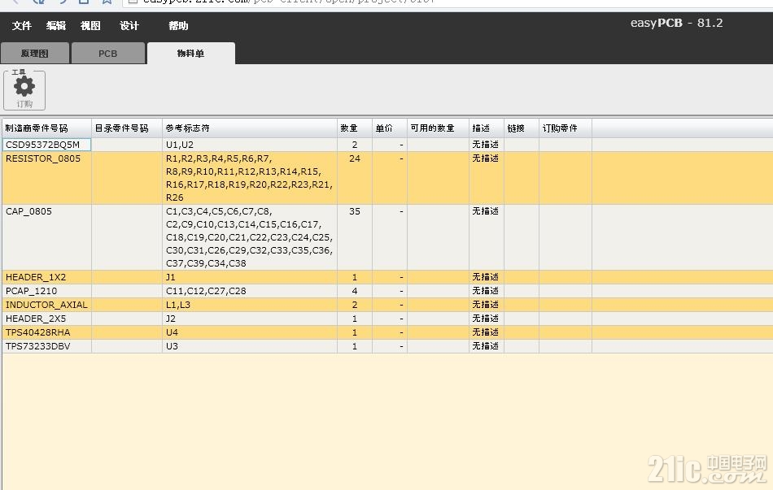Switch to the PCB tab
This screenshot has width=773, height=490.
(x=108, y=53)
